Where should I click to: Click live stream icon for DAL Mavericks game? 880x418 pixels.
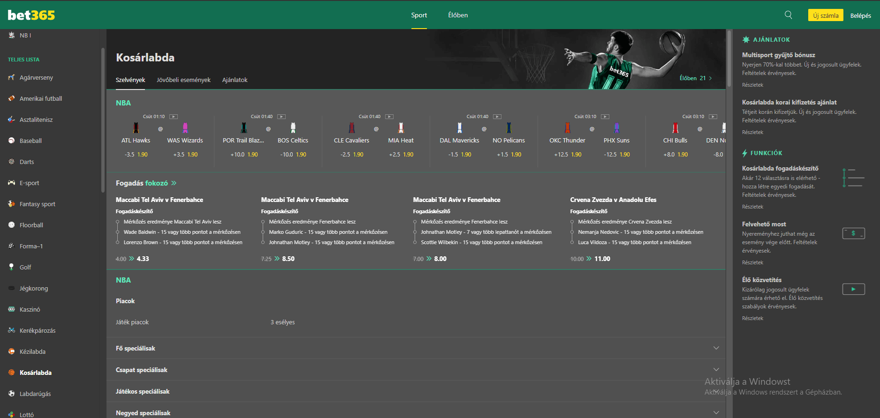tap(497, 117)
